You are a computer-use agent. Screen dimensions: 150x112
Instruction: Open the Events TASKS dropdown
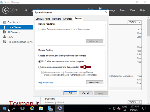(134, 102)
